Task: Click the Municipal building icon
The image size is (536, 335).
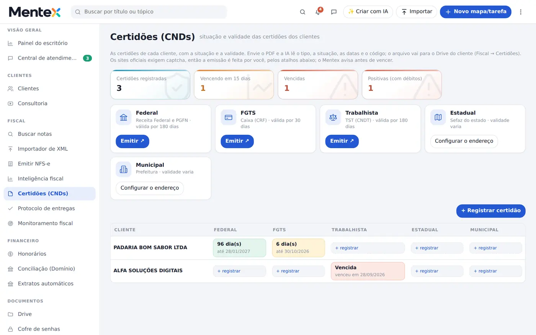Action: [124, 169]
